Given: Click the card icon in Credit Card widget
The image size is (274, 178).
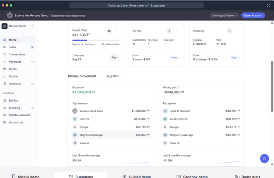Looking at the screenshot, I should coord(109,31).
